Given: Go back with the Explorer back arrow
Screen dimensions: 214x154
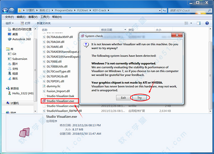Looking at the screenshot, I should 5,10.
